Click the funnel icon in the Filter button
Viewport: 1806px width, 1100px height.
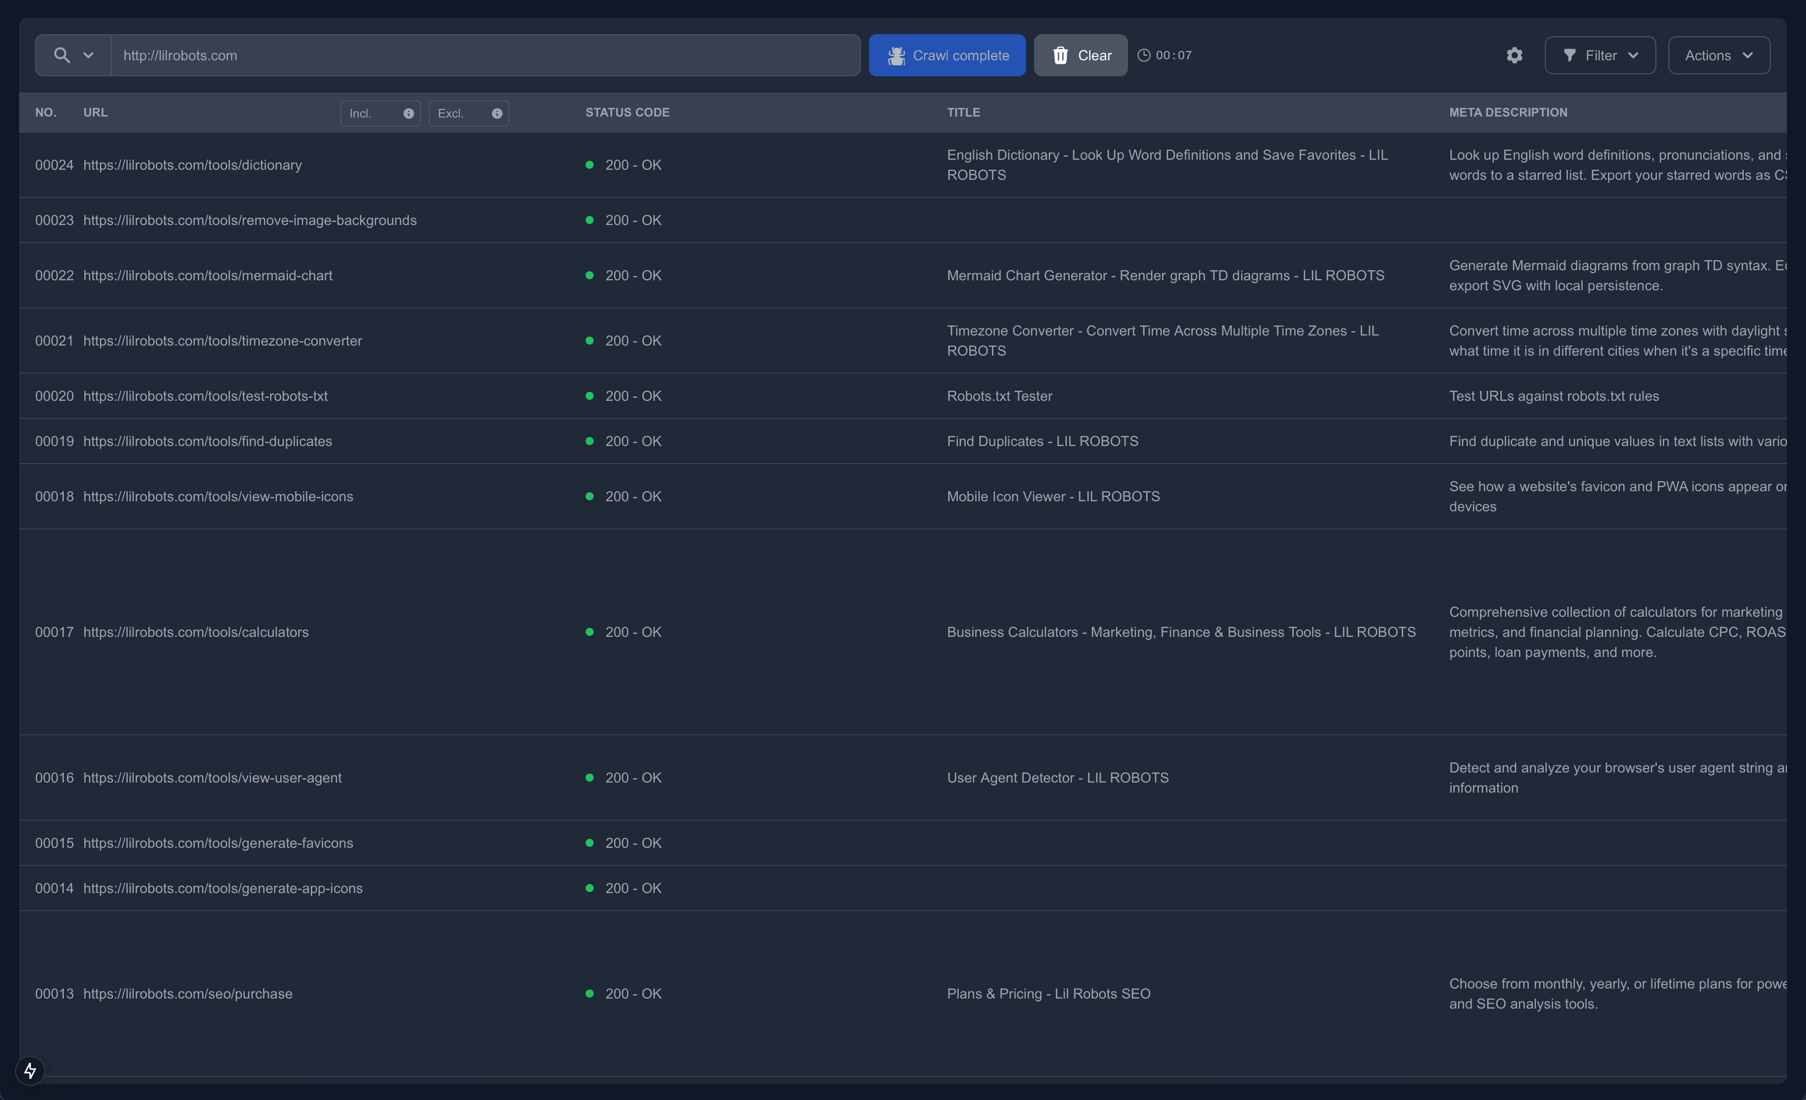click(x=1569, y=55)
